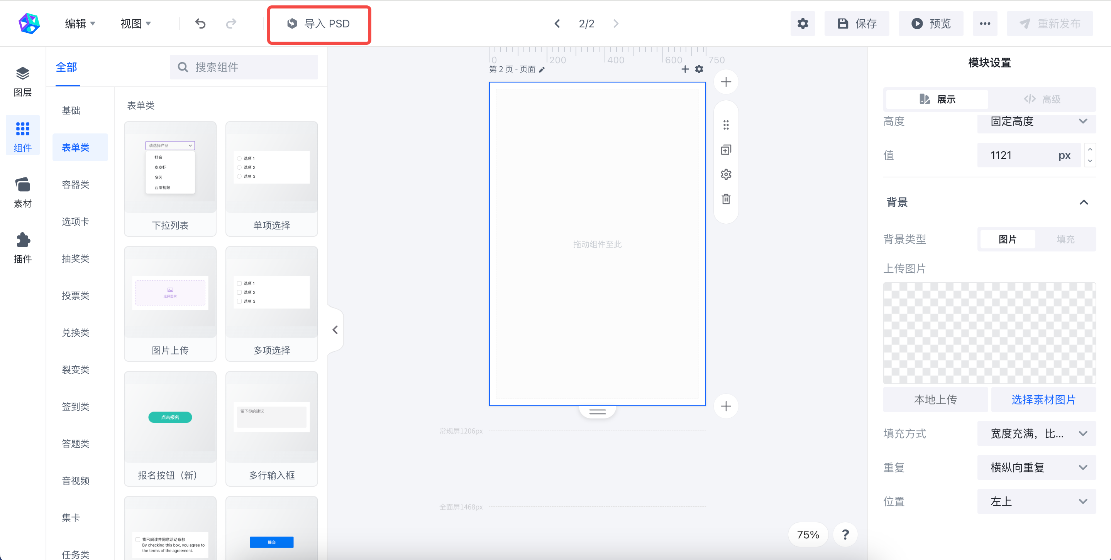Click the 重新发布 republish button
The height and width of the screenshot is (560, 1111).
[1050, 23]
